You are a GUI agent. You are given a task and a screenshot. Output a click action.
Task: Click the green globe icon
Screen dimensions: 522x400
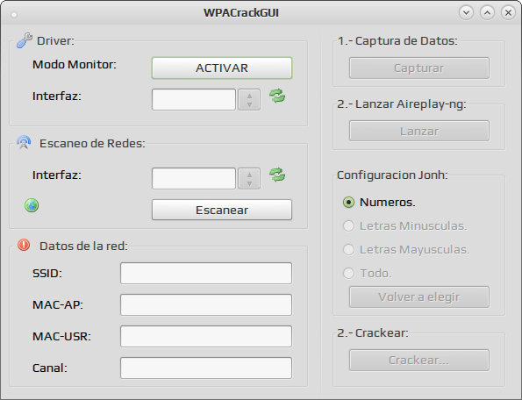tap(32, 205)
